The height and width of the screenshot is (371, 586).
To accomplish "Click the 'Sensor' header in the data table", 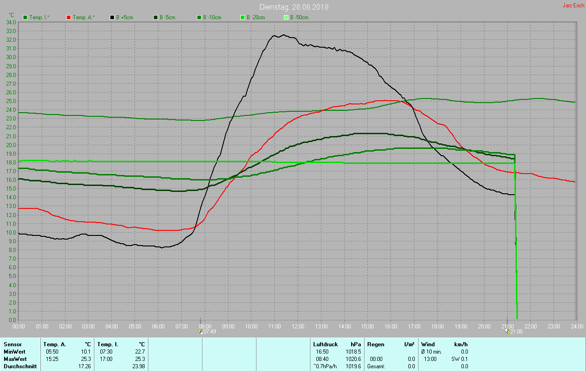I will pyautogui.click(x=12, y=344).
